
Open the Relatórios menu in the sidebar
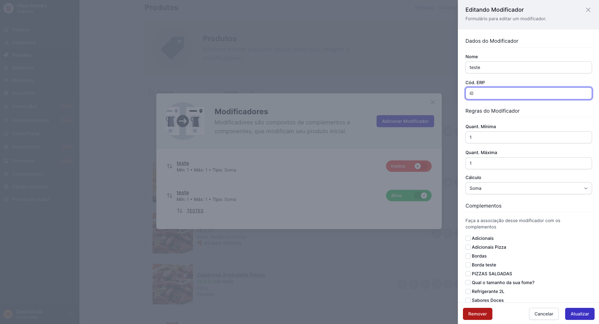click(x=23, y=68)
